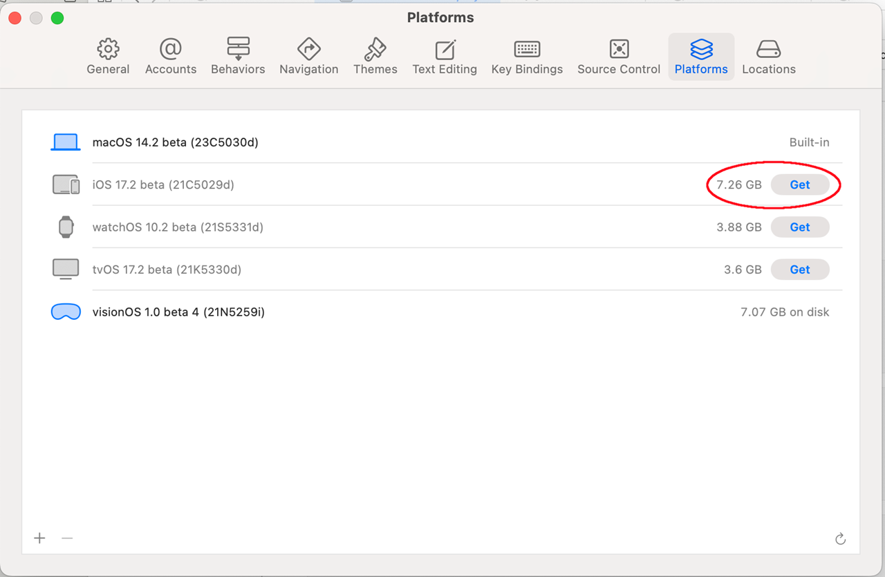Get the iOS 17.2 beta platform
Viewport: 885px width, 577px height.
coord(800,185)
